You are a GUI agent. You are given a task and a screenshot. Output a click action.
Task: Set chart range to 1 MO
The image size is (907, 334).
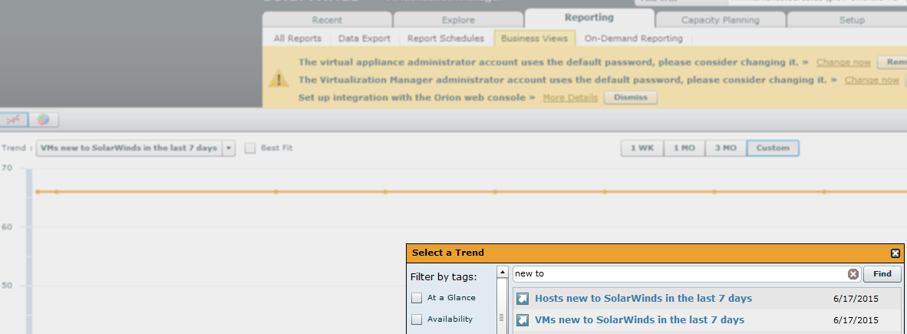click(684, 148)
